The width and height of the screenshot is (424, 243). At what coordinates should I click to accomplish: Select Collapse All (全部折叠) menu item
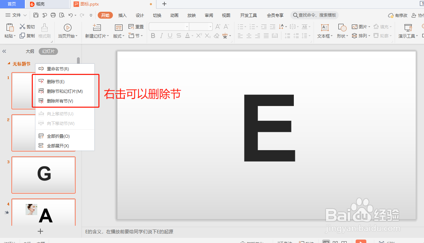pyautogui.click(x=65, y=136)
